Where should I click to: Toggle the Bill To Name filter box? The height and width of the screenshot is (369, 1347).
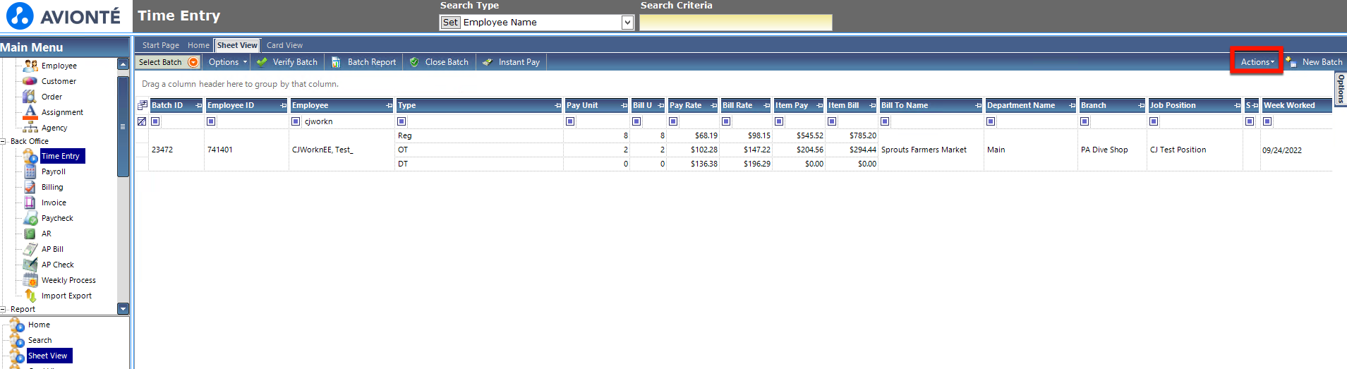click(885, 121)
